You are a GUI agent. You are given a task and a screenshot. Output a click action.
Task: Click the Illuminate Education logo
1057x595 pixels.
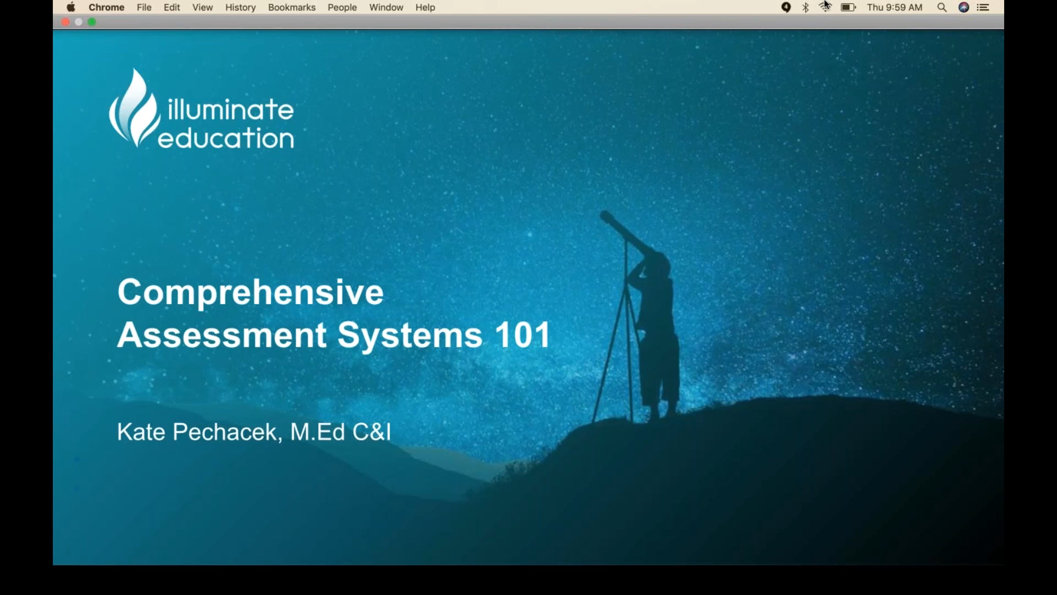tap(201, 108)
